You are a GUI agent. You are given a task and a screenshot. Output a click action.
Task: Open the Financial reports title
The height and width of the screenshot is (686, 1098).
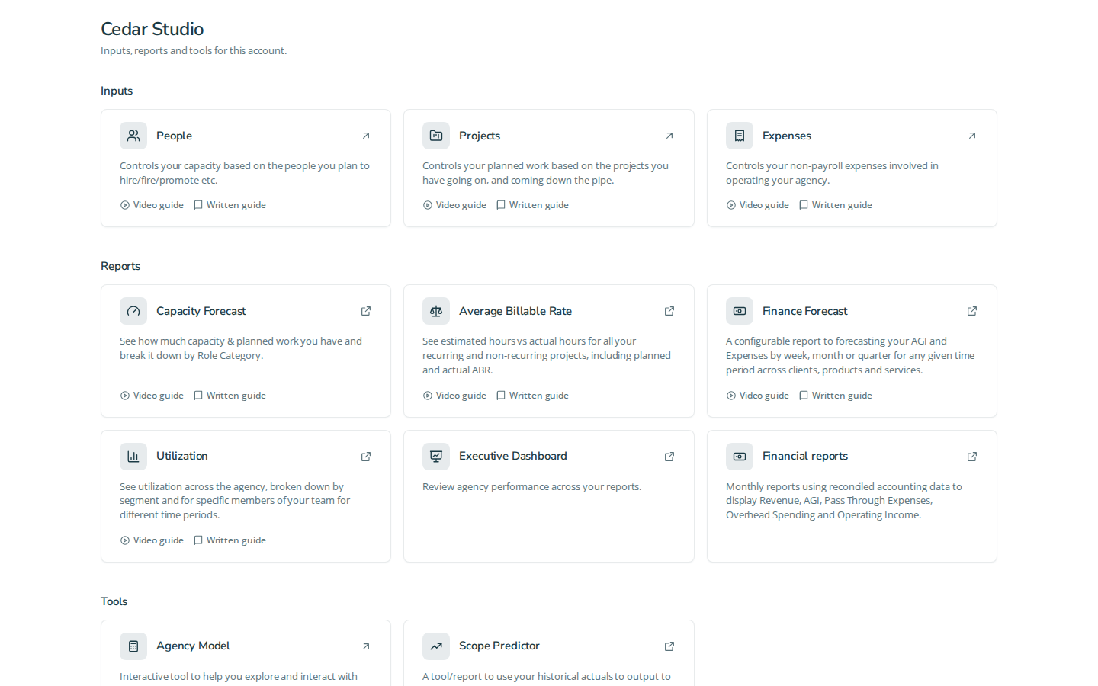(x=805, y=456)
